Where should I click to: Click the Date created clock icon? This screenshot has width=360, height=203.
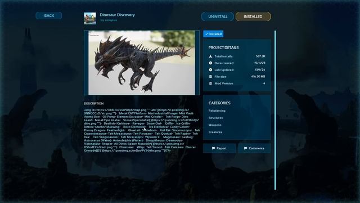tap(210, 63)
